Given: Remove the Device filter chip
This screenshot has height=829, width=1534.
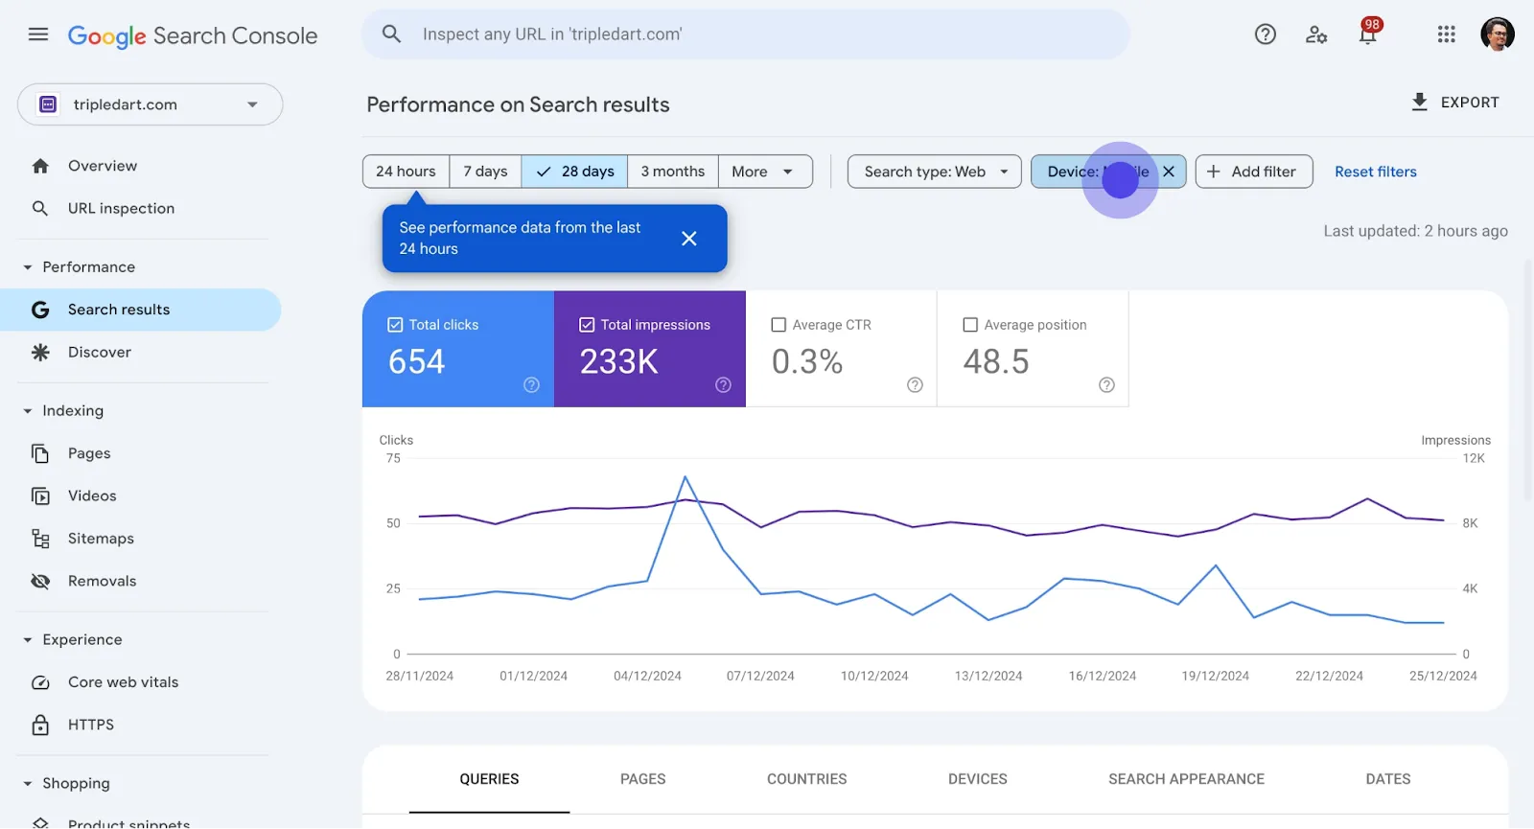Looking at the screenshot, I should click(x=1169, y=172).
